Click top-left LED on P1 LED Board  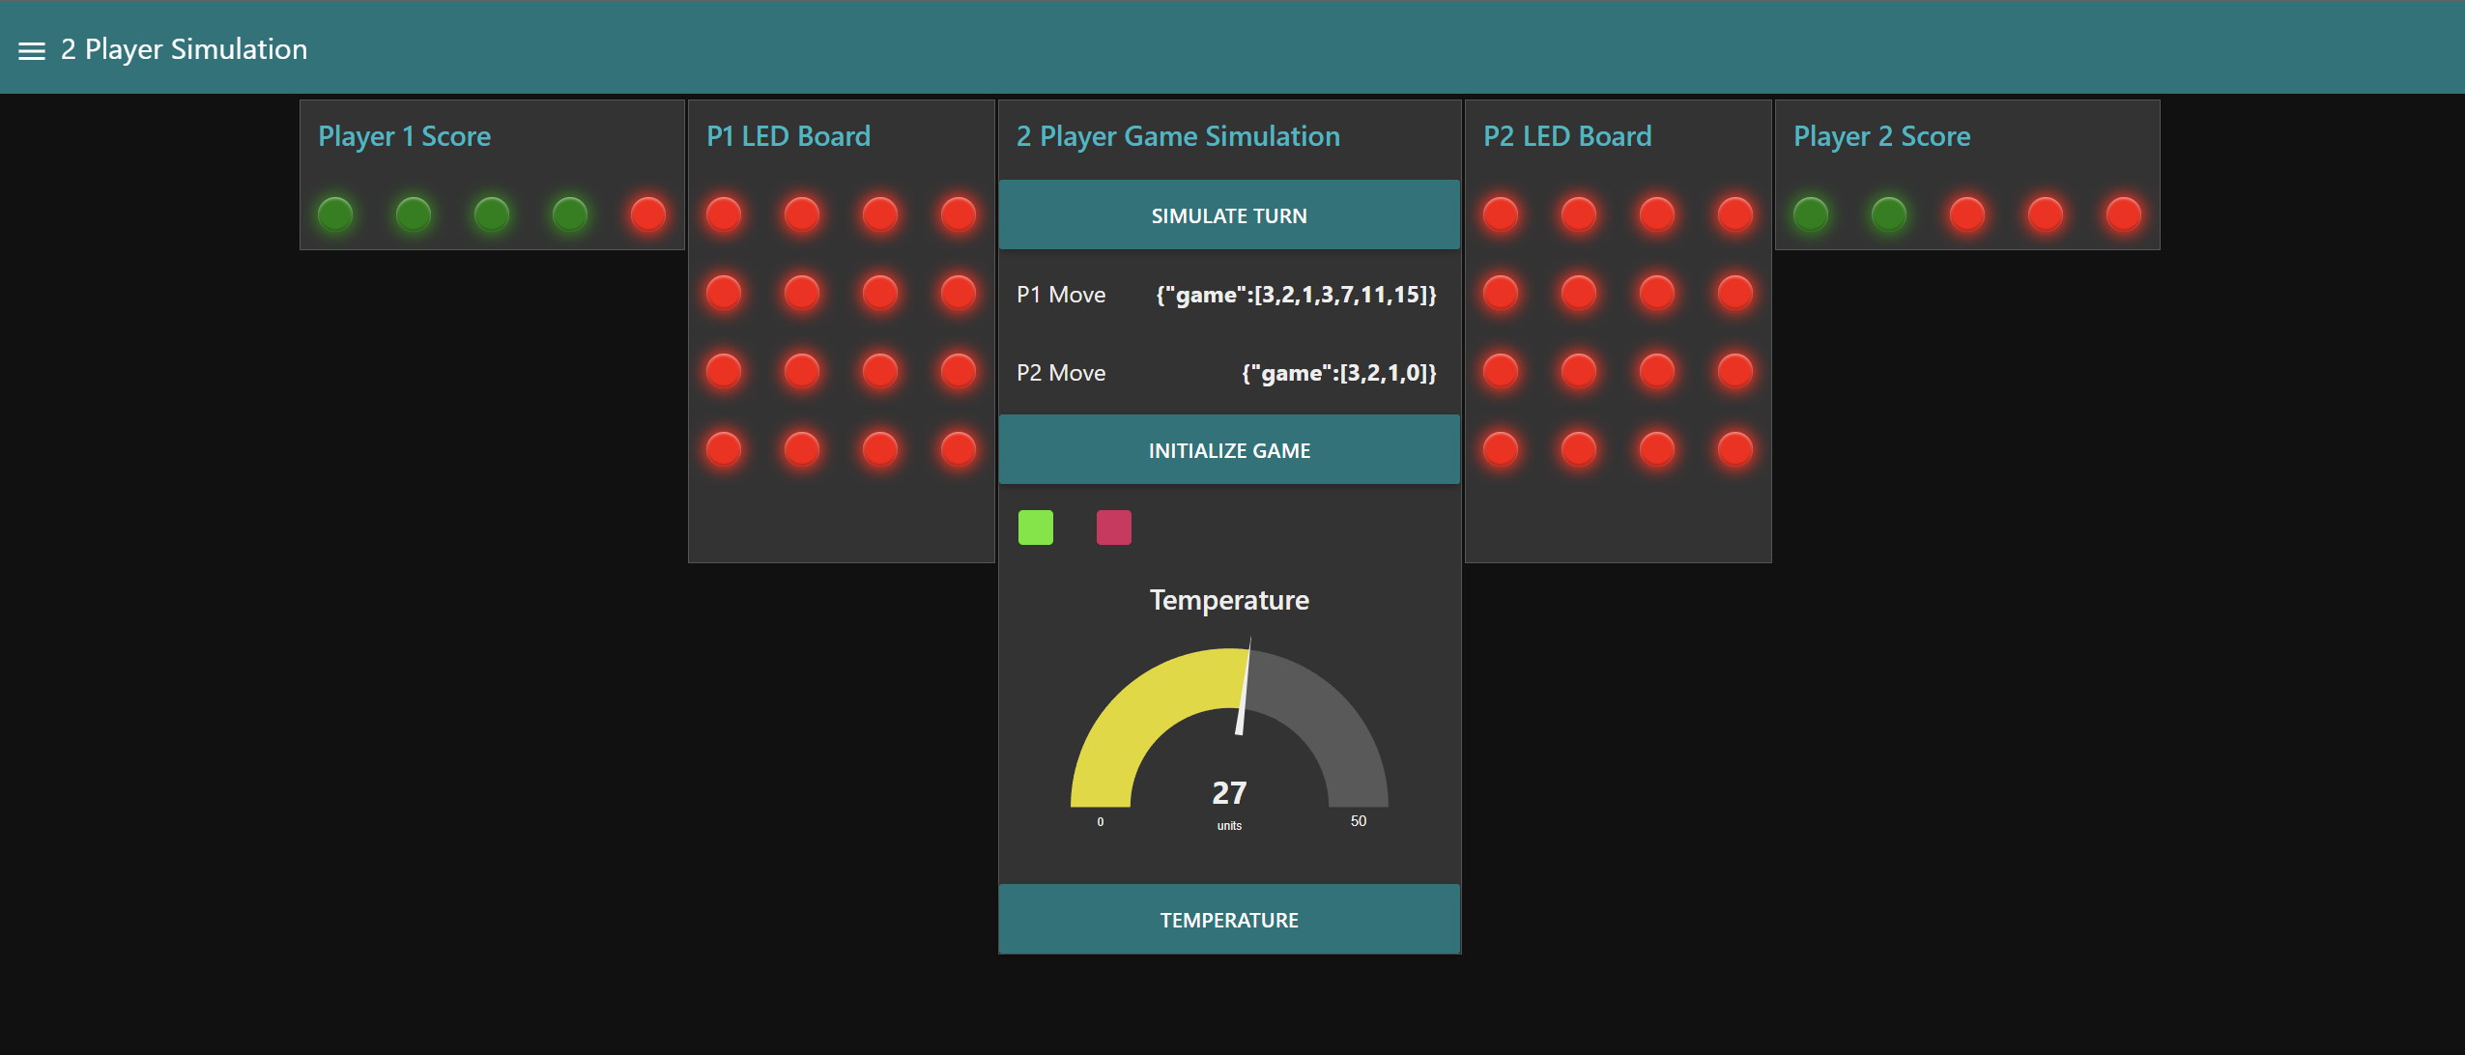[724, 214]
